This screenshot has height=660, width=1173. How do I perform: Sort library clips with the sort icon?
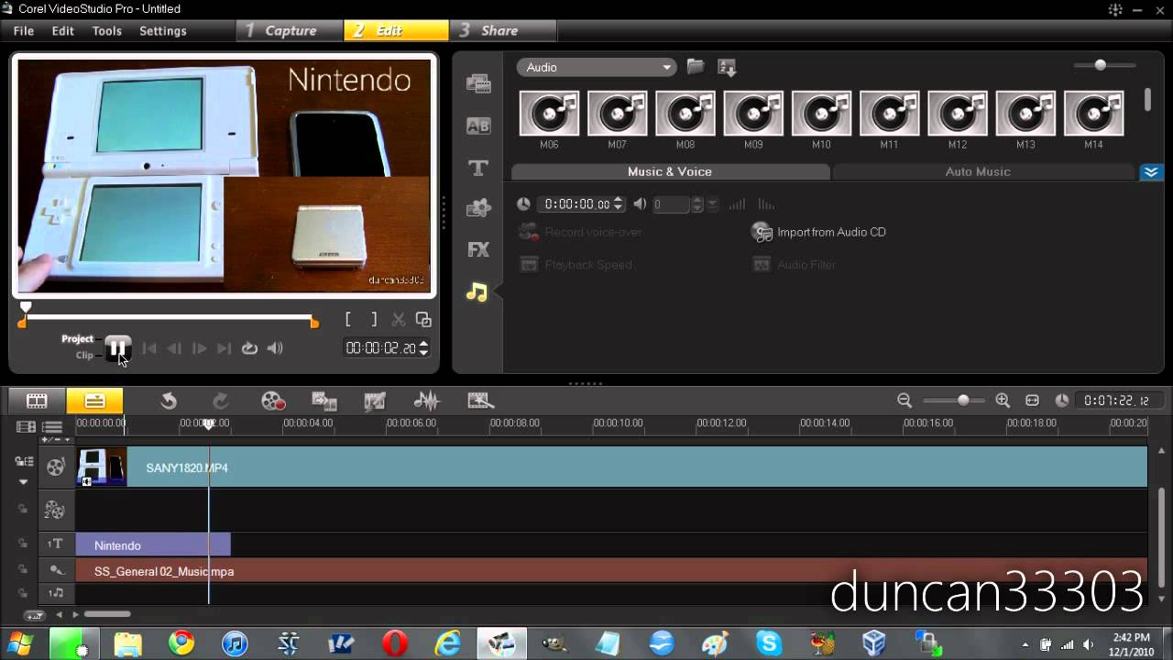(727, 67)
